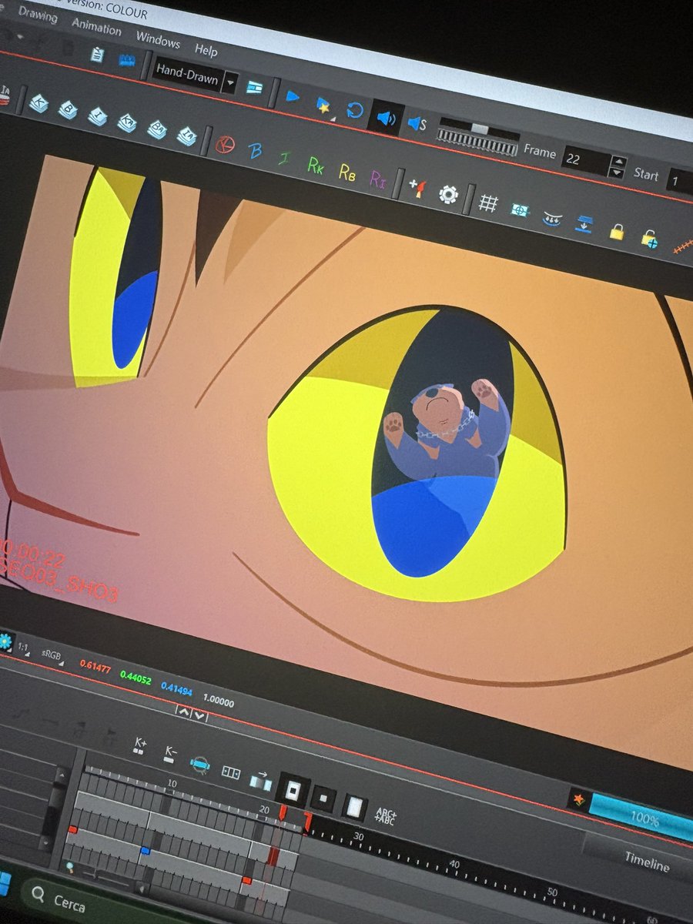Click the open padlock icon
This screenshot has height=924, width=693.
tap(649, 238)
